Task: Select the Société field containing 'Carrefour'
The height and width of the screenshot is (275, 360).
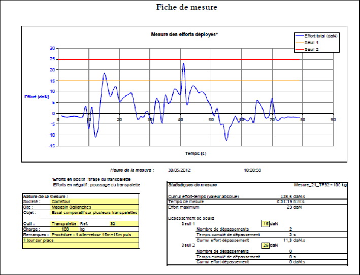Action: 62,201
